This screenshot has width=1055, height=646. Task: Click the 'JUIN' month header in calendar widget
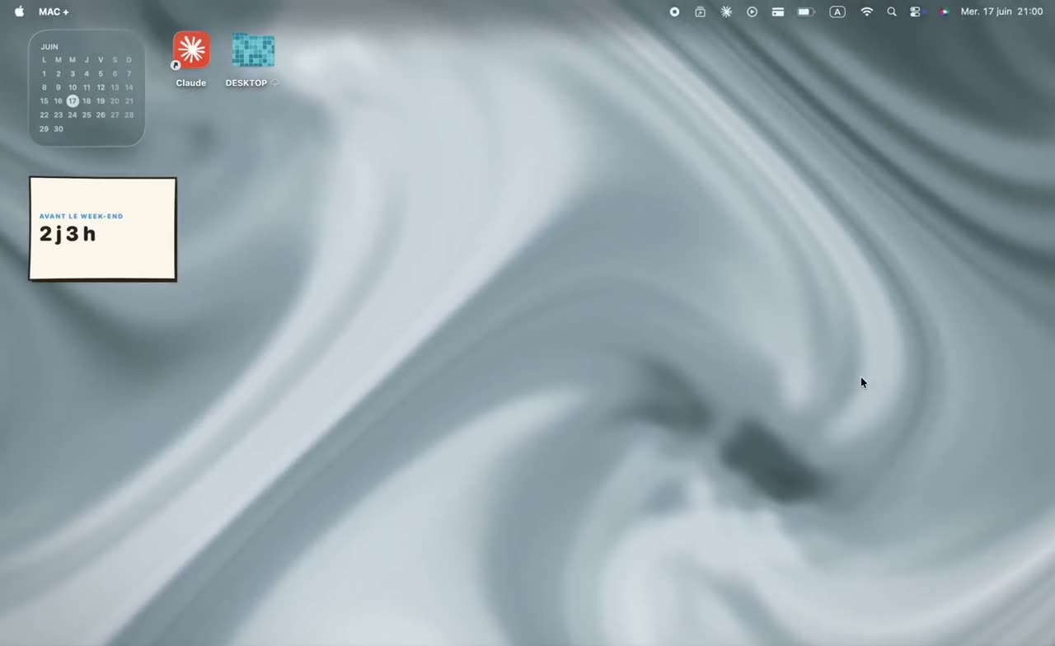(49, 47)
